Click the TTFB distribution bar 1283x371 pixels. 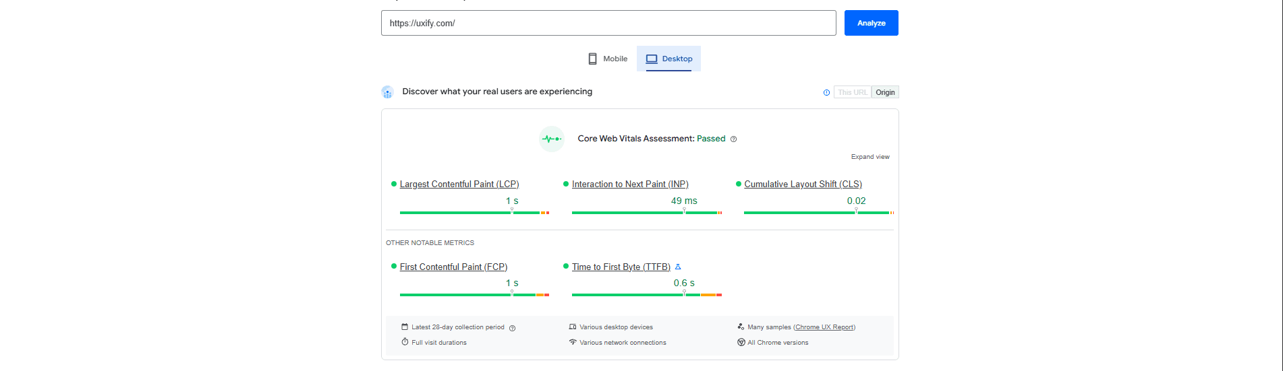tap(647, 295)
